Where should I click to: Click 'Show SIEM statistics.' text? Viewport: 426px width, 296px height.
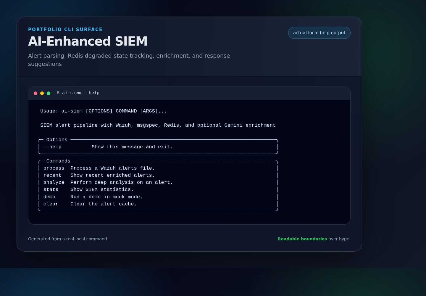coord(102,189)
